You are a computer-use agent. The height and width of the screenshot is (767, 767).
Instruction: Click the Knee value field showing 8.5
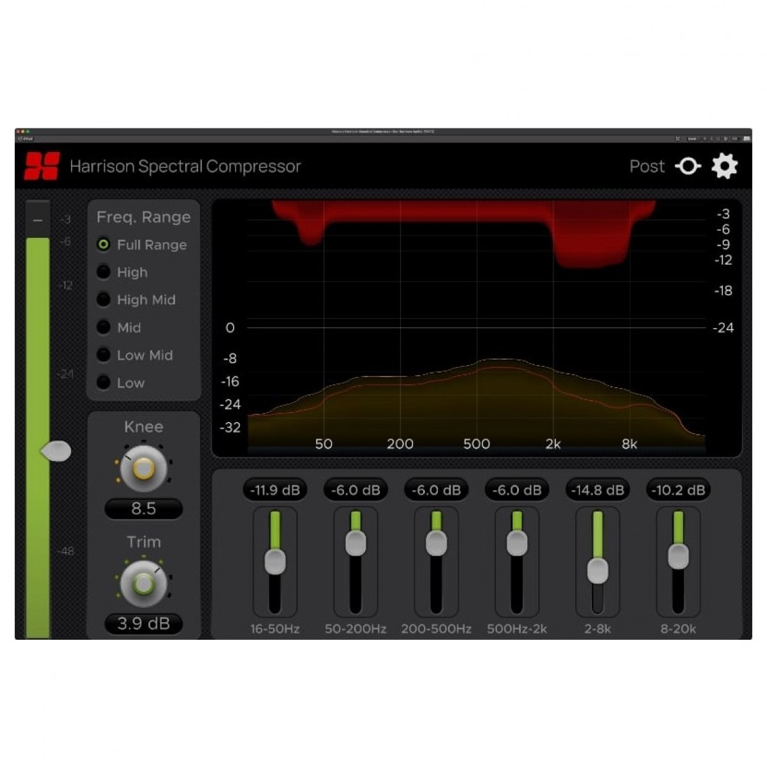pos(144,509)
